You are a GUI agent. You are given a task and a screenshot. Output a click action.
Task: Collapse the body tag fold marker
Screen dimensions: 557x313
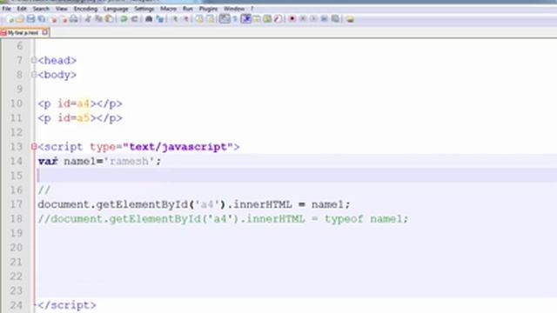[34, 75]
